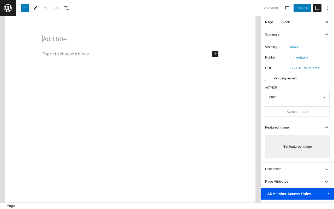Expand the Discussion panel
This screenshot has width=334, height=209.
tap(297, 169)
